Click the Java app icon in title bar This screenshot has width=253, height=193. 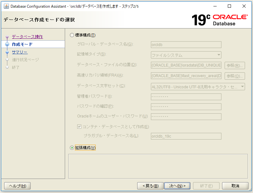6,6
